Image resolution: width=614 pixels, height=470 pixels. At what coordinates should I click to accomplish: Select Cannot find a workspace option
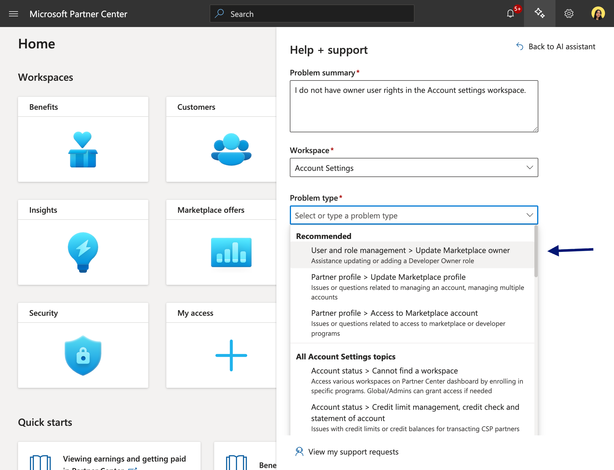pyautogui.click(x=412, y=380)
